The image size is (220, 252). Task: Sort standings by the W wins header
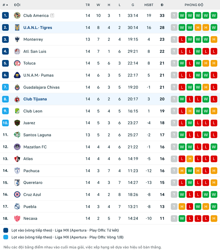(x=98, y=5)
